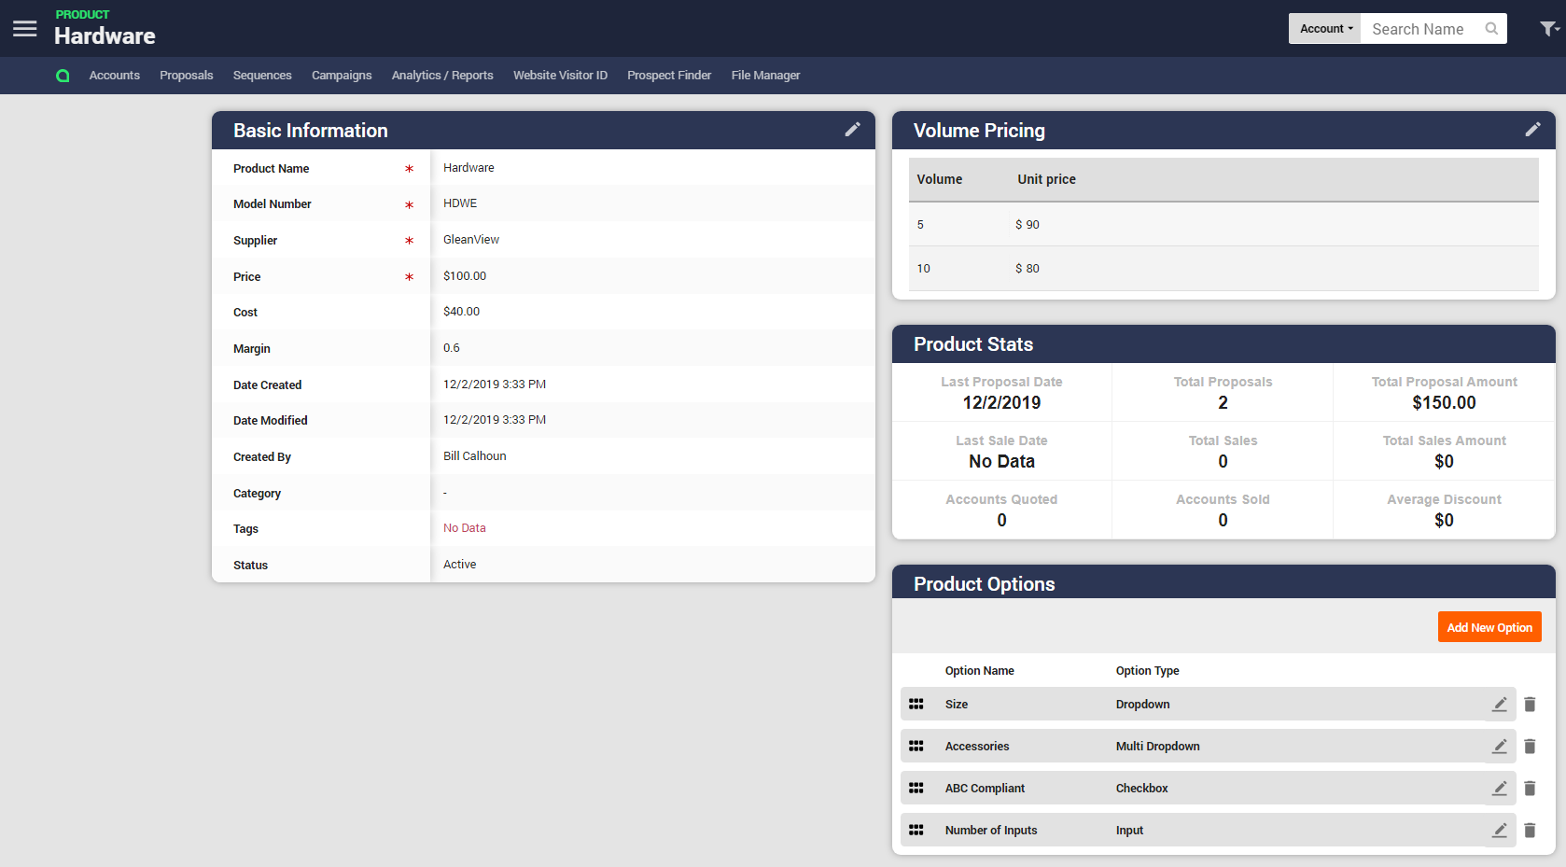Image resolution: width=1566 pixels, height=867 pixels.
Task: Edit the Volume Pricing table
Action: coord(1533,130)
